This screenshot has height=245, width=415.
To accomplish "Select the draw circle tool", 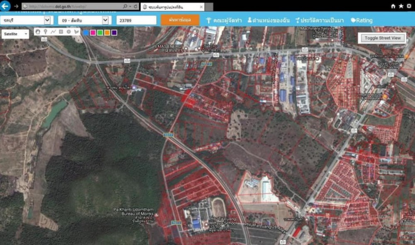I will (69, 32).
